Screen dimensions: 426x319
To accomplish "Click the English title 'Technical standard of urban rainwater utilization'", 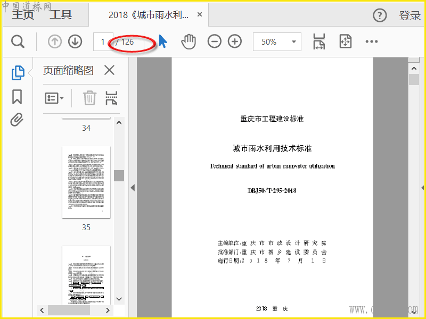I will [272, 166].
